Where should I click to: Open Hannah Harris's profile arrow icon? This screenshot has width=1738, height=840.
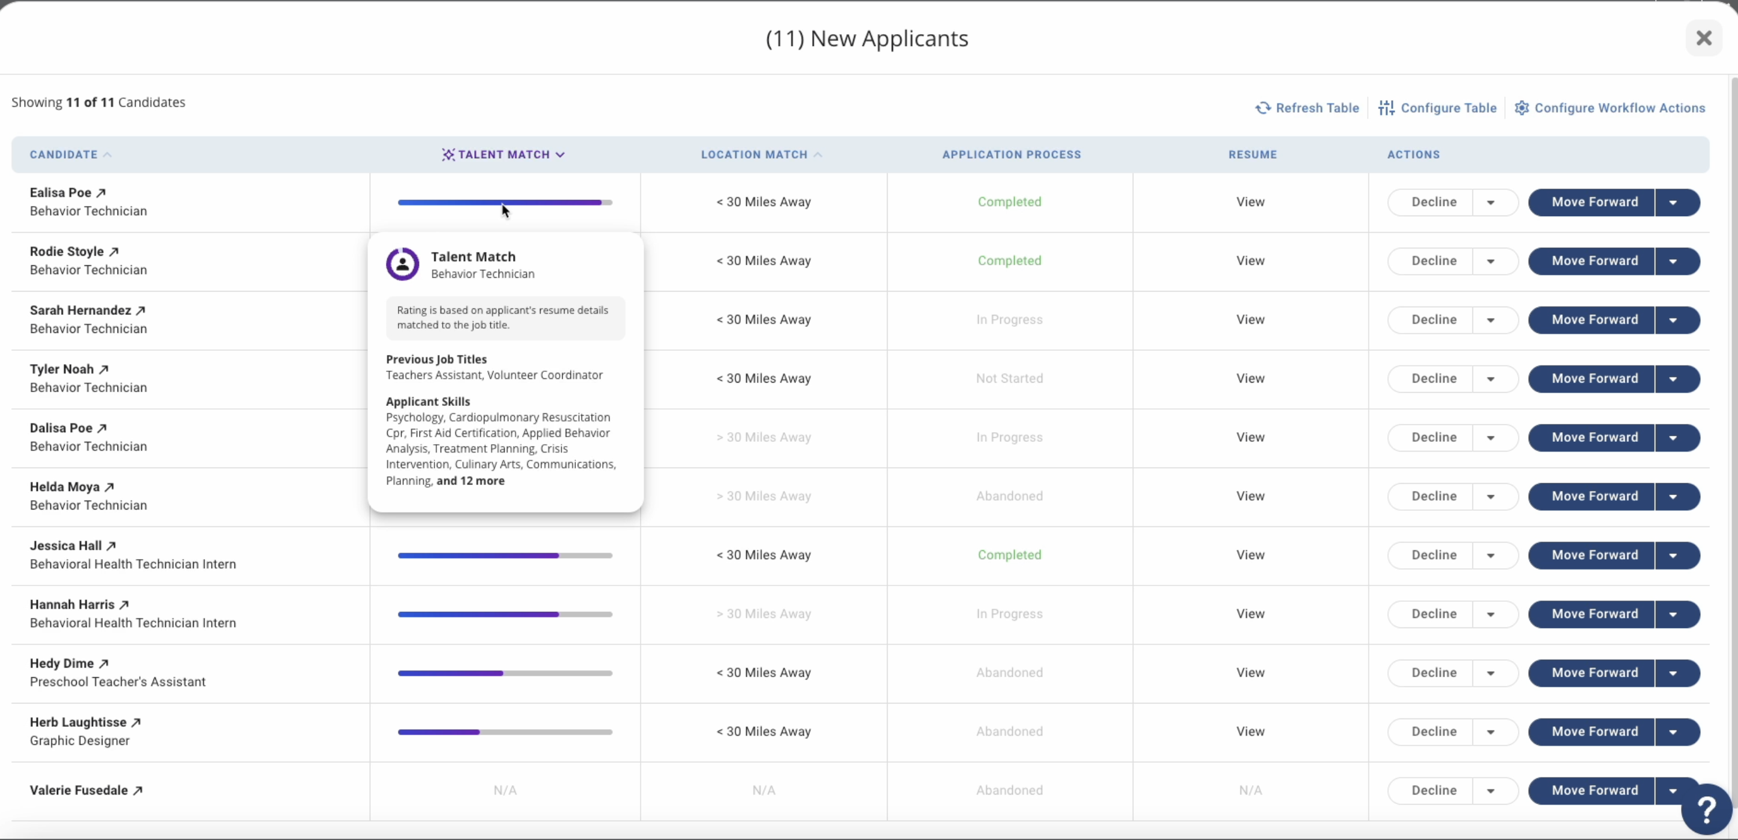(124, 605)
